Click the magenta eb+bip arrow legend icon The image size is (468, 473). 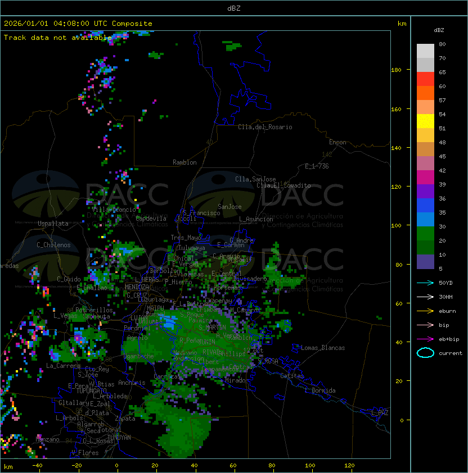pyautogui.click(x=425, y=339)
